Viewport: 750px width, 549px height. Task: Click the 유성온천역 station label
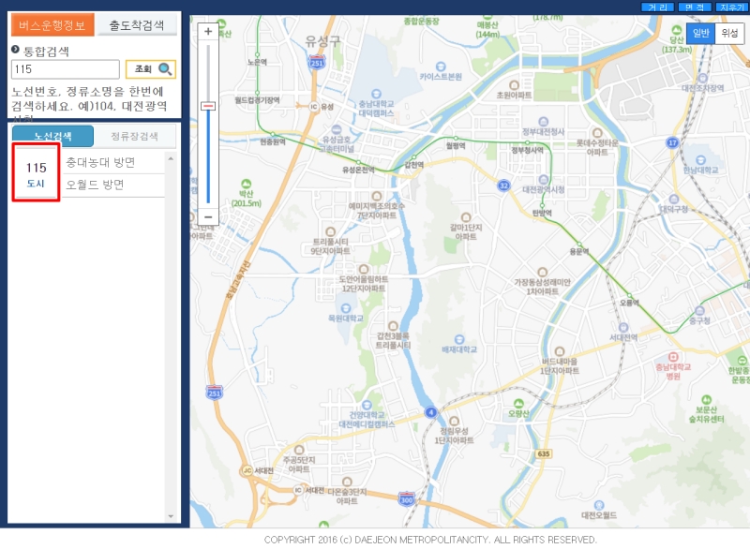(358, 170)
